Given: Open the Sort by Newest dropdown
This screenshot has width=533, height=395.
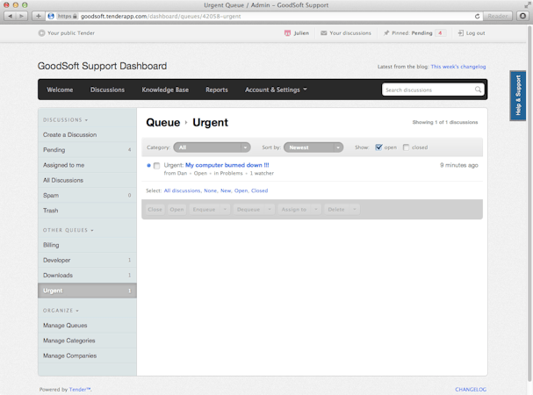Looking at the screenshot, I should [x=313, y=147].
